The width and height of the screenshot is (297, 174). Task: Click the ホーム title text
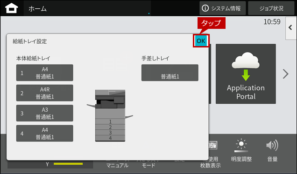[37, 9]
